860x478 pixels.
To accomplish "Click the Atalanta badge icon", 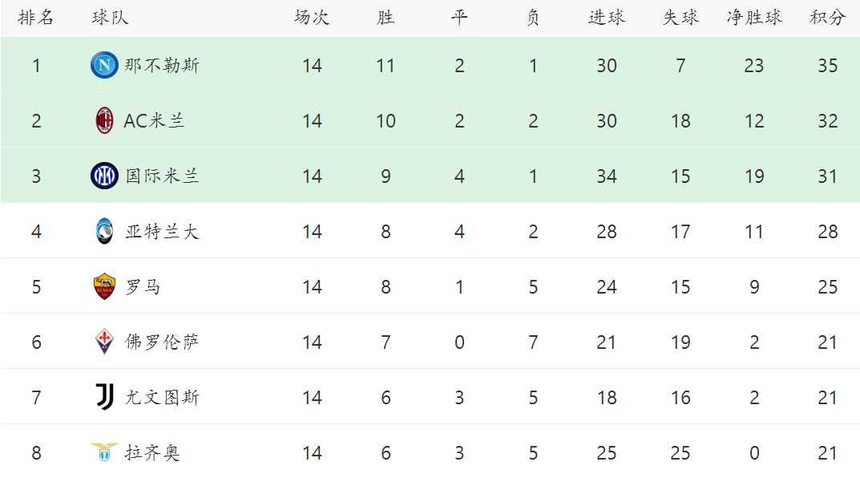I will [x=104, y=231].
